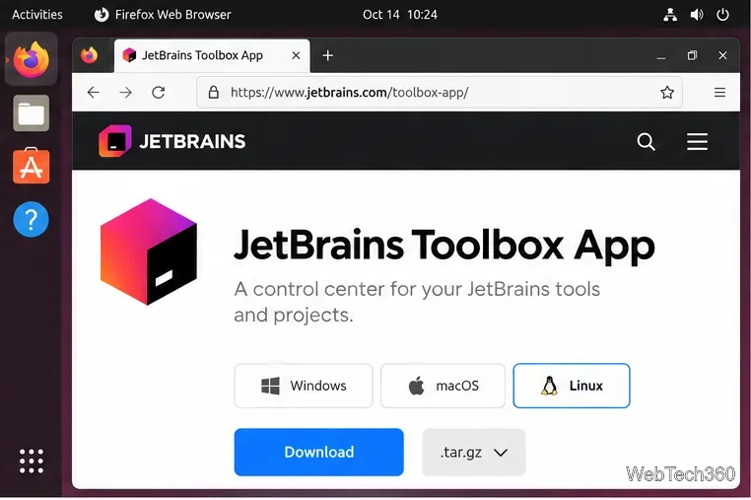Open the clock and calendar menu
The image size is (751, 500).
click(400, 15)
